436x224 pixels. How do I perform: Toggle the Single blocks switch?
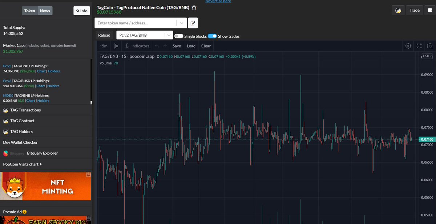pyautogui.click(x=178, y=36)
